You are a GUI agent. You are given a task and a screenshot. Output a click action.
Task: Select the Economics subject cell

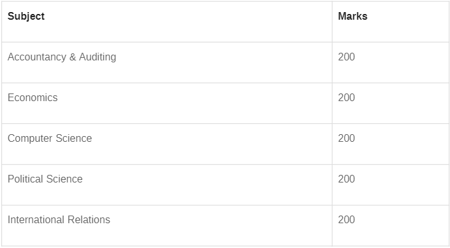tap(167, 104)
